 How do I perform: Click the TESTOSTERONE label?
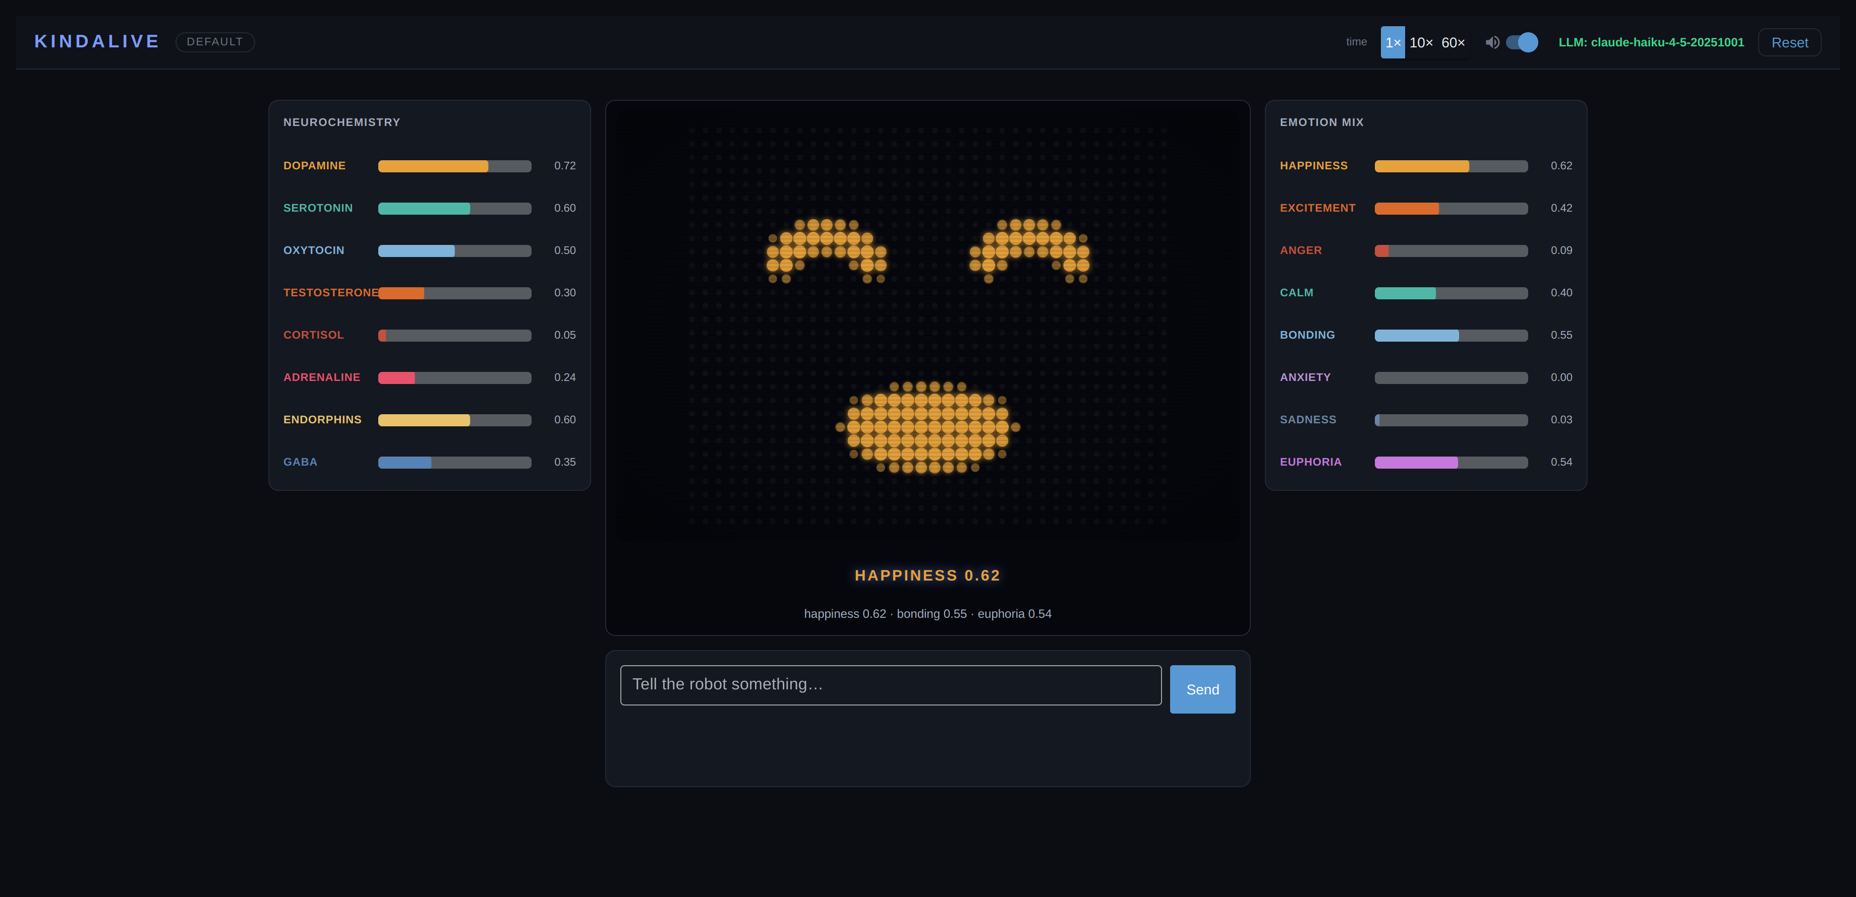click(331, 293)
